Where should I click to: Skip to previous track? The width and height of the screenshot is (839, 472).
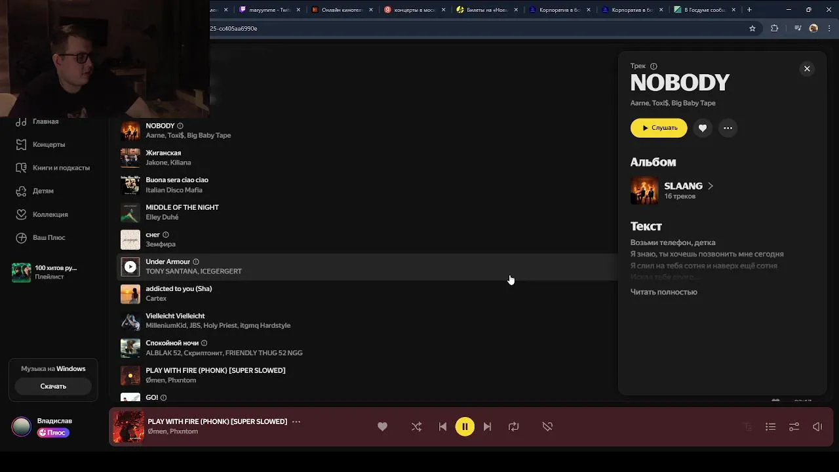(x=442, y=427)
